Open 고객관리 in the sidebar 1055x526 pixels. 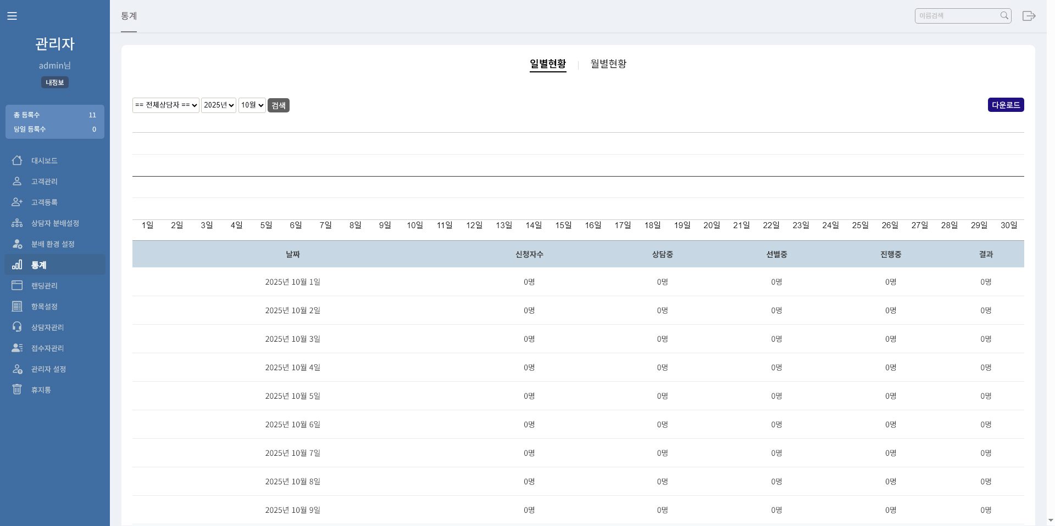point(44,182)
